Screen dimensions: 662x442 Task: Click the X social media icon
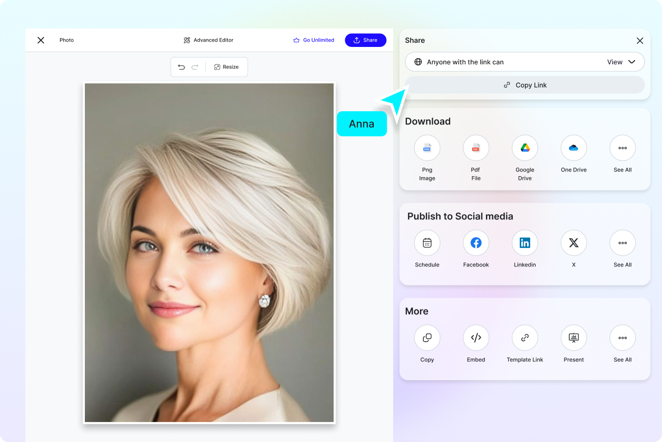[x=573, y=243]
